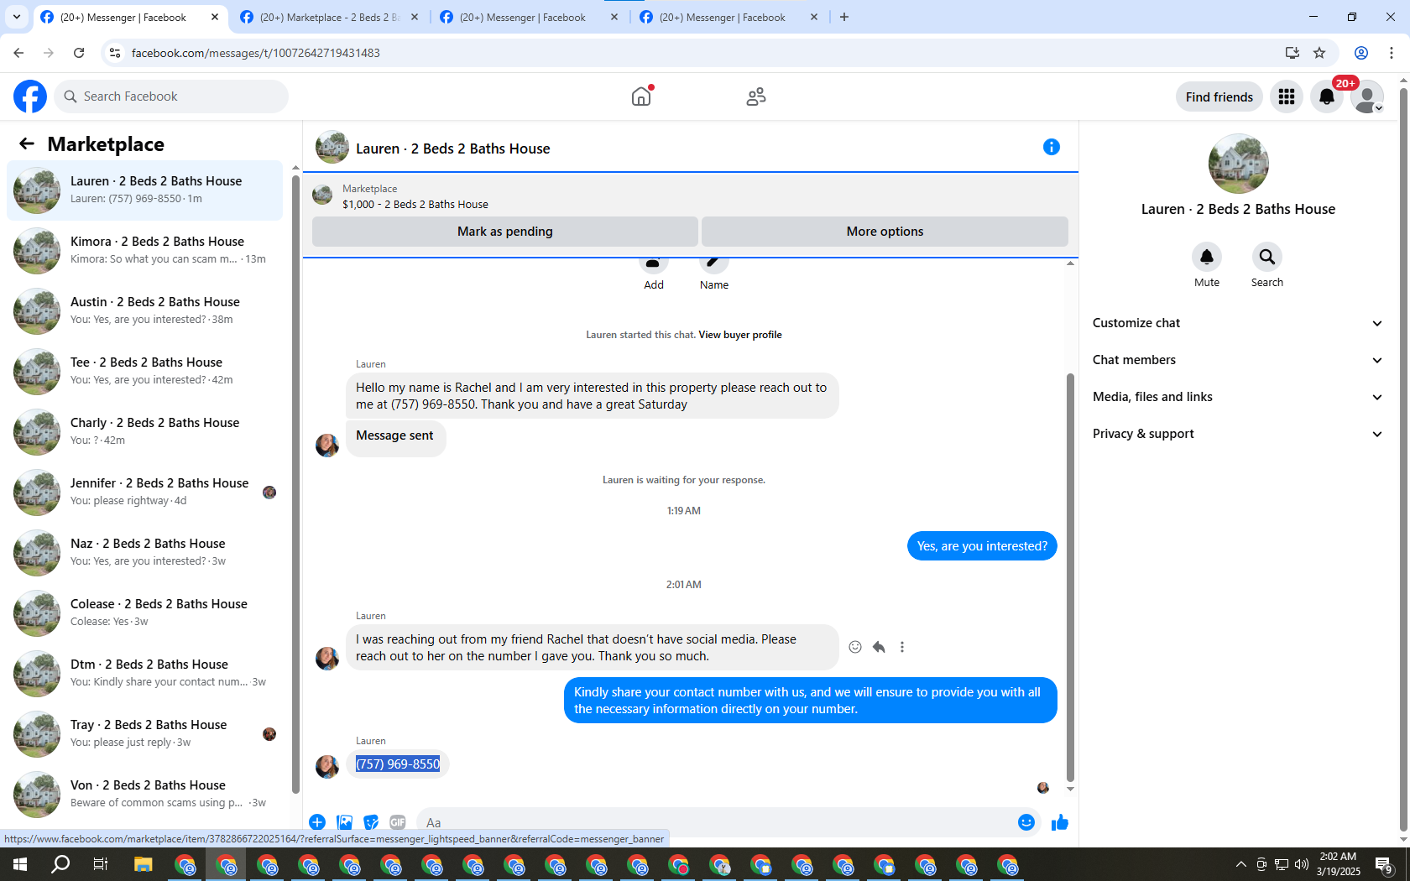
Task: Open Colease's conversation
Action: tap(145, 613)
